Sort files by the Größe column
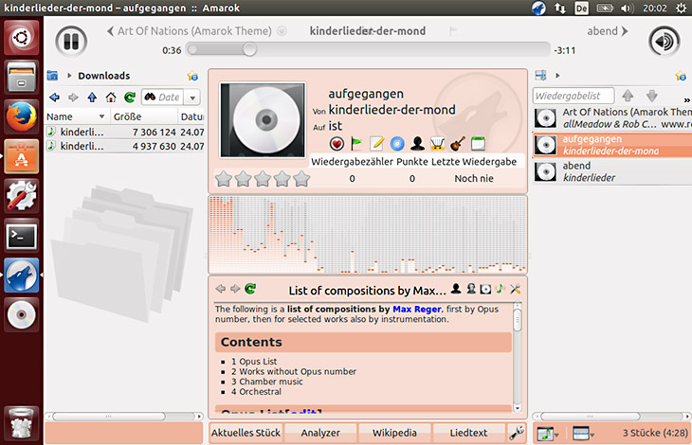692x445 pixels. [143, 116]
